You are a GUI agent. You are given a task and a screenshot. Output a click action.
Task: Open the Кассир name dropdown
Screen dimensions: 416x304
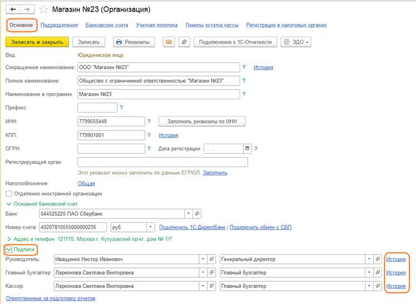pyautogui.click(x=203, y=286)
